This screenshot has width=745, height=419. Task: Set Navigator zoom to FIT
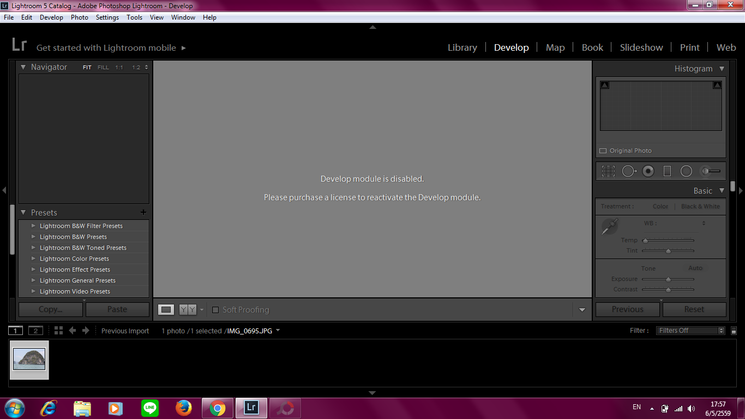[87, 68]
